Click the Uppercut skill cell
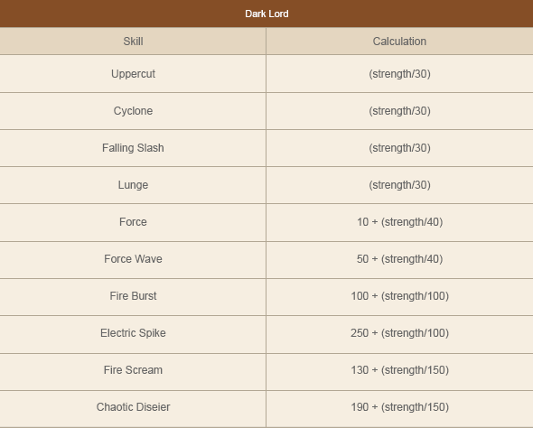The height and width of the screenshot is (428, 533). pos(133,74)
